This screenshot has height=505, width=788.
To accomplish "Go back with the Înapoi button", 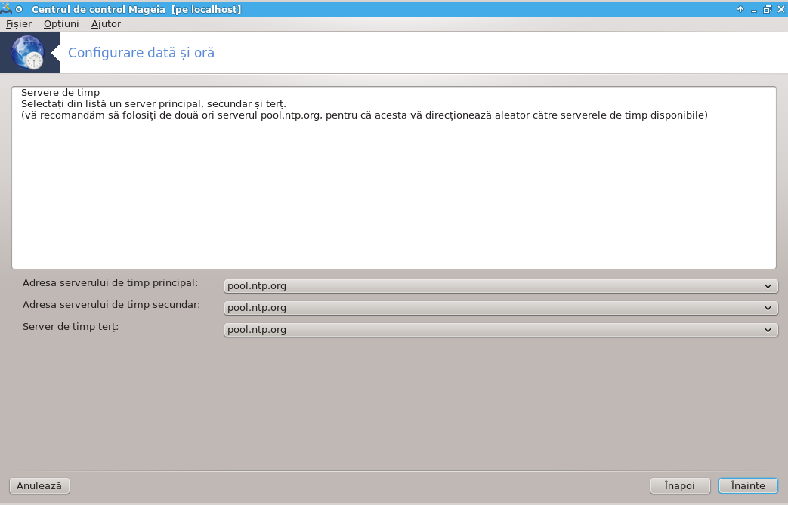I will 679,485.
